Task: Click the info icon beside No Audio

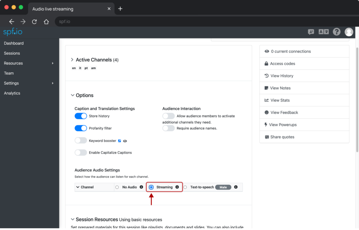Action: (x=142, y=187)
